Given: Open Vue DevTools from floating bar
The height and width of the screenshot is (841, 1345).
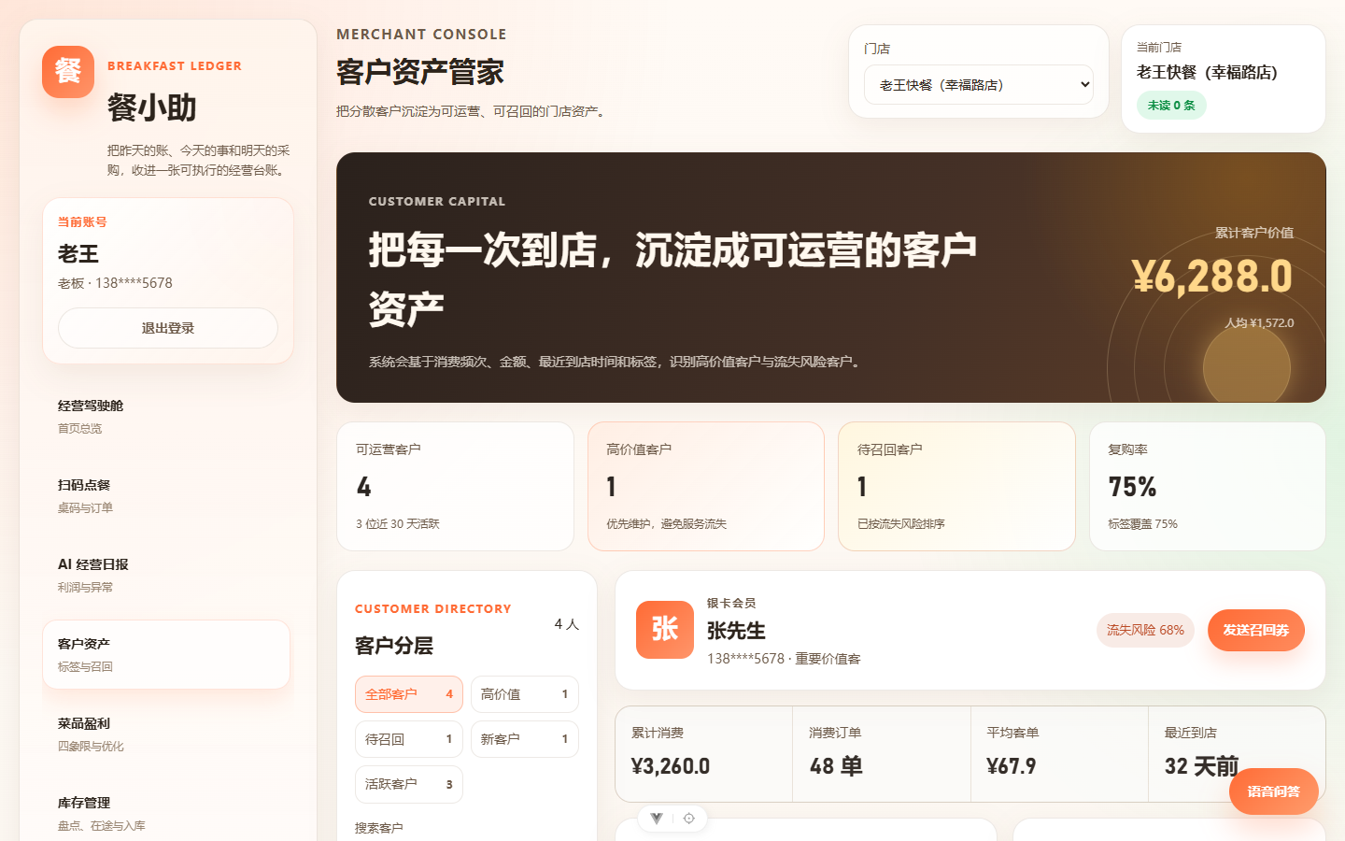Looking at the screenshot, I should 657,819.
